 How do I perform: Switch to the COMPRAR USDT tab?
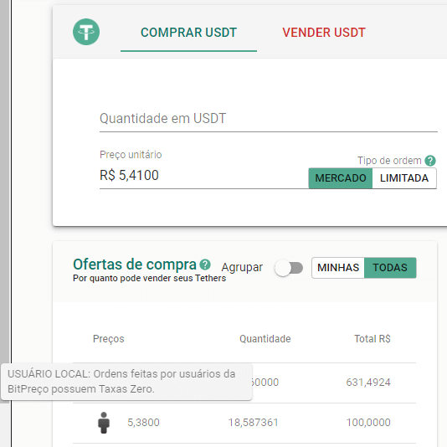(x=188, y=33)
